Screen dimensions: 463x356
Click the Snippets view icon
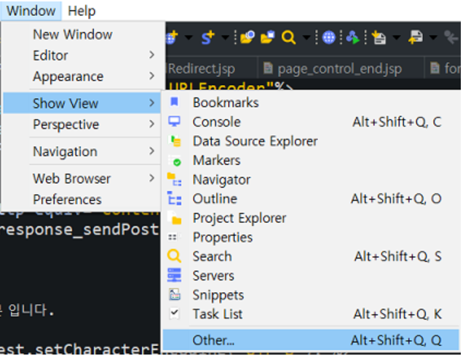tap(175, 294)
